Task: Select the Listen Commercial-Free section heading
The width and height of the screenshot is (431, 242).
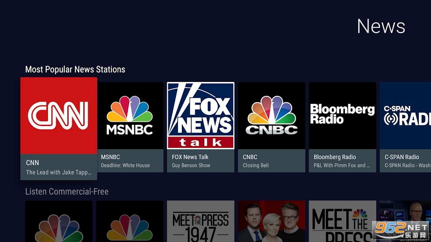Action: pyautogui.click(x=67, y=192)
